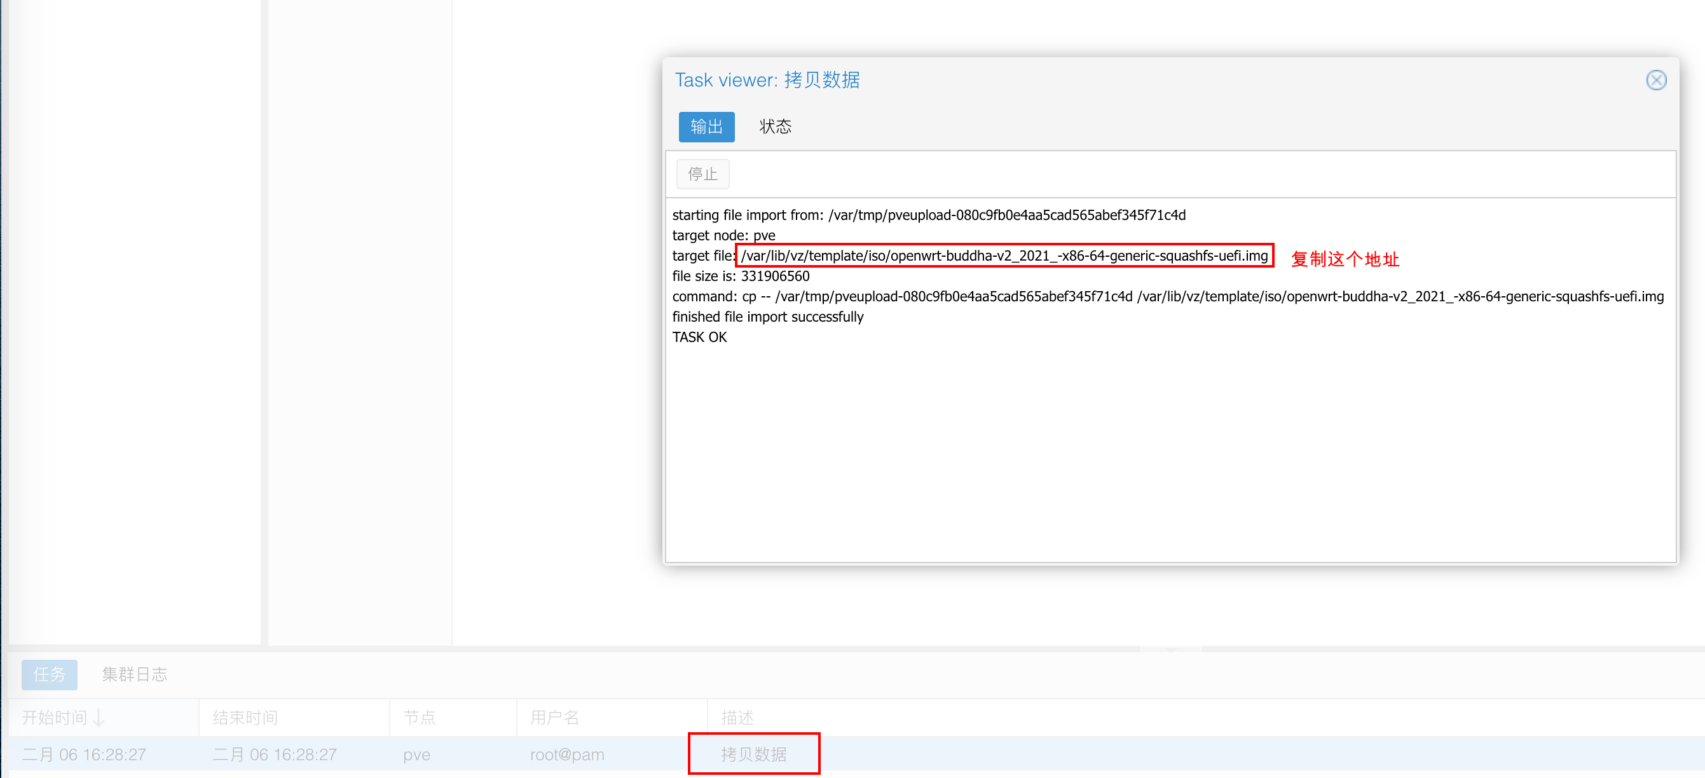This screenshot has height=778, width=1705.
Task: Click the sort arrow beside 开始时间
Action: coord(99,717)
